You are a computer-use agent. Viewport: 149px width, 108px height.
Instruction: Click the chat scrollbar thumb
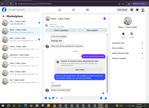click(107, 74)
